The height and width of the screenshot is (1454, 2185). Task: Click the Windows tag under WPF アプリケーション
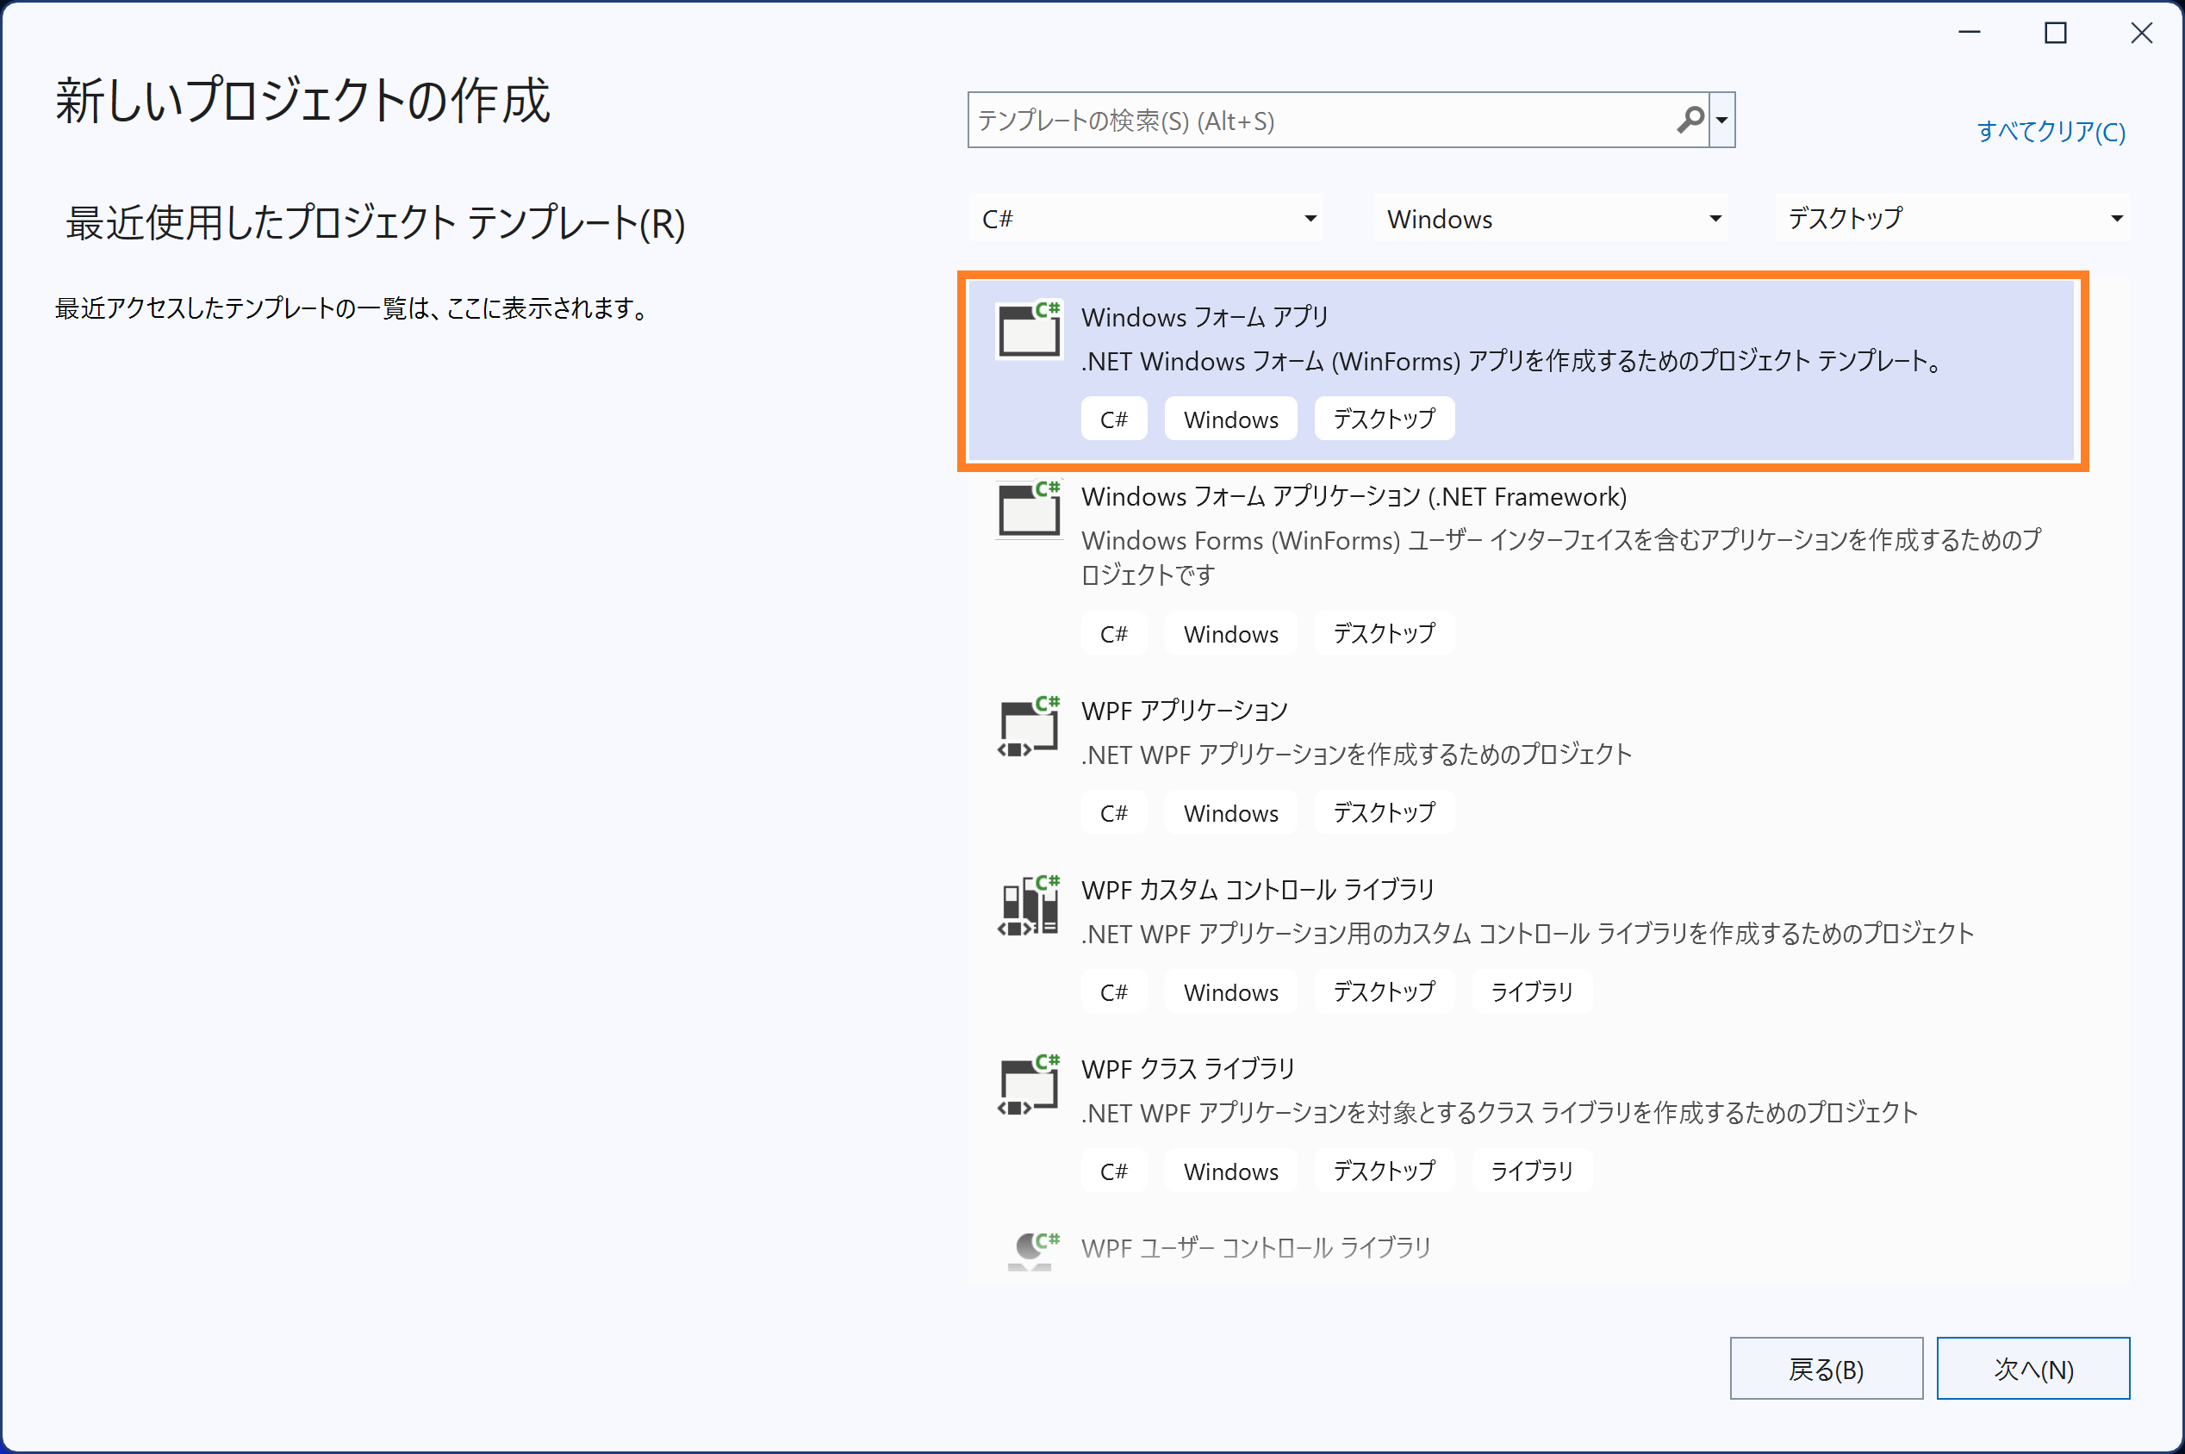(x=1230, y=813)
